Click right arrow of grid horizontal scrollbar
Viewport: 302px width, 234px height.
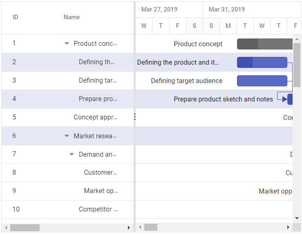[129, 227]
